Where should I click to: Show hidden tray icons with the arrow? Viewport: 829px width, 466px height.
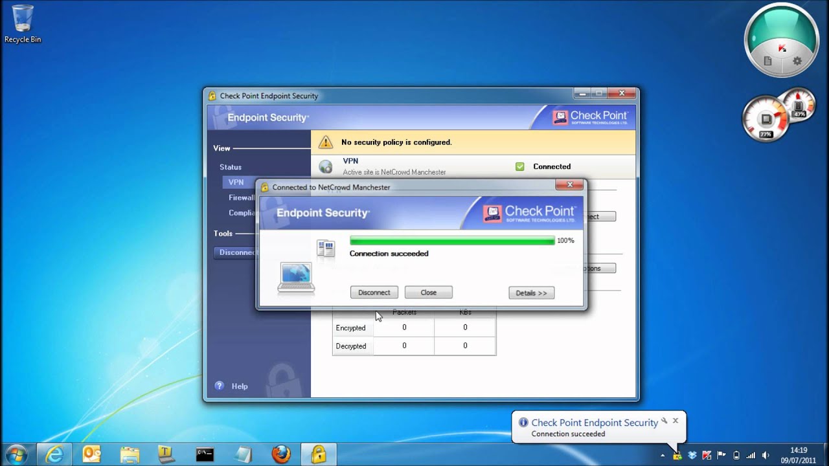(x=662, y=455)
